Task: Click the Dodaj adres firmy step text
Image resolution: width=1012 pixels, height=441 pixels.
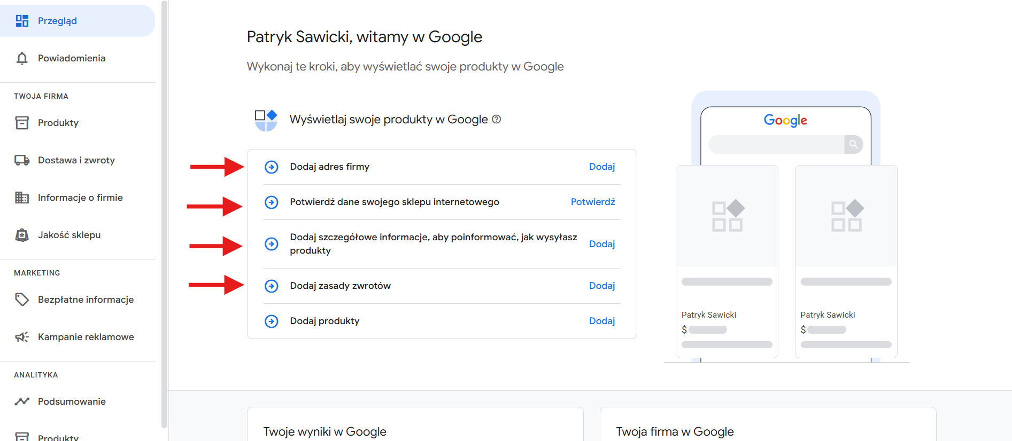Action: coord(330,167)
